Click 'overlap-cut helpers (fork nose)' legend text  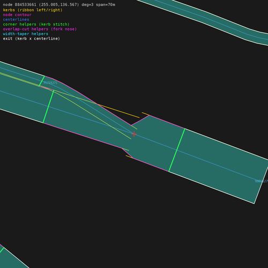40,29
